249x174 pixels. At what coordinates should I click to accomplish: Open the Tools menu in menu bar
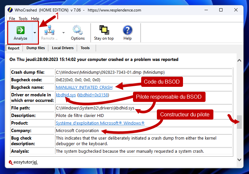tap(23, 19)
